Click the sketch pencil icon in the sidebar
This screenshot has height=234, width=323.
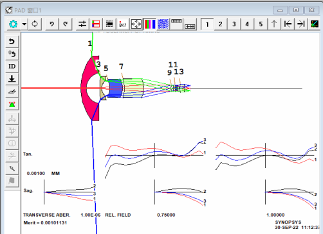[x=12, y=92]
